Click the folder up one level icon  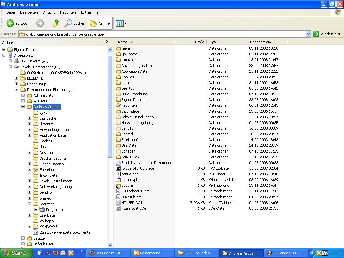click(56, 23)
